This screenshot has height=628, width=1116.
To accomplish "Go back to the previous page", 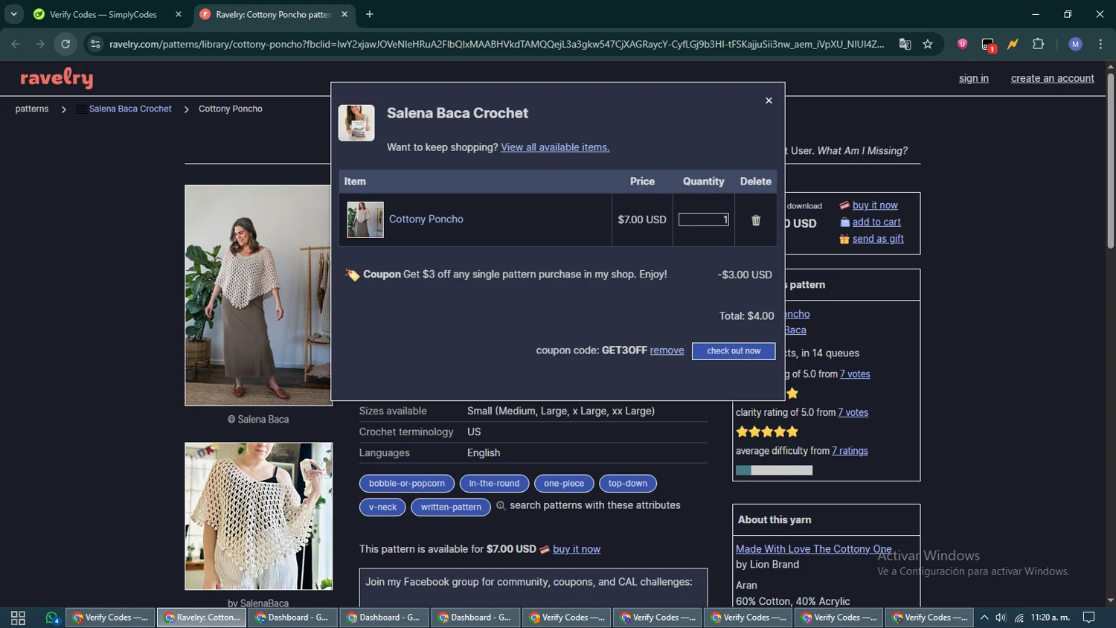I will pyautogui.click(x=16, y=44).
